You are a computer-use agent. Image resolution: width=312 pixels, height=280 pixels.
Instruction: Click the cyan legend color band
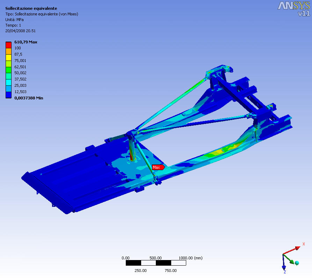coord(8,82)
